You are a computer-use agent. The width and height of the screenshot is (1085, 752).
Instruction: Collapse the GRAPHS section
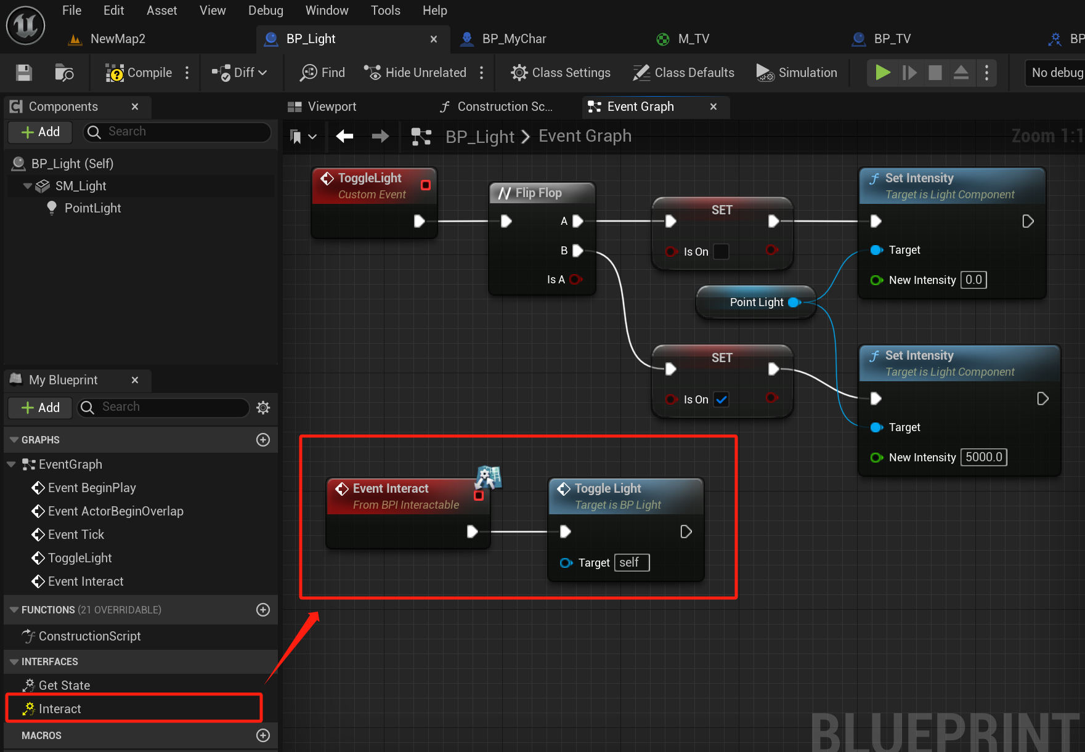coord(14,440)
